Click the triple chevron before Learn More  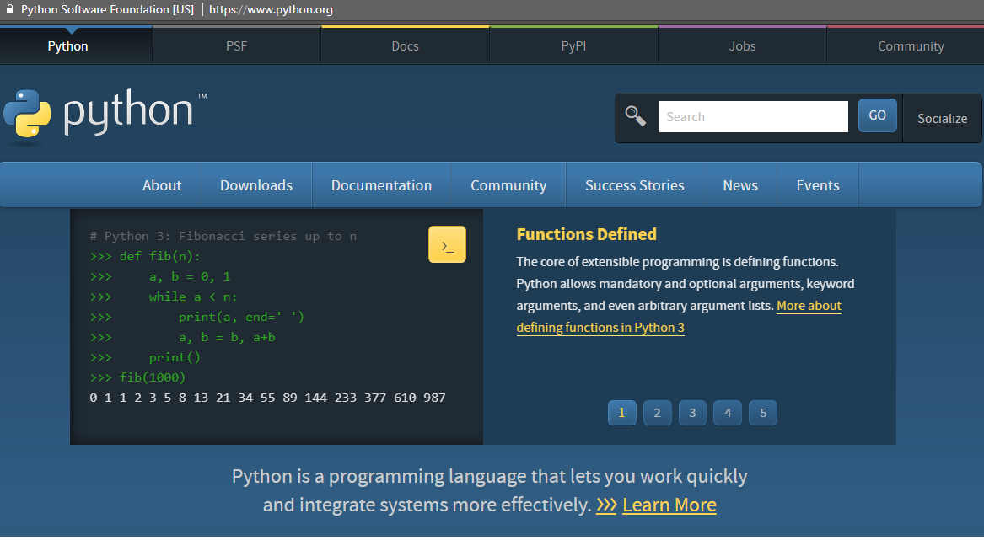(x=606, y=505)
